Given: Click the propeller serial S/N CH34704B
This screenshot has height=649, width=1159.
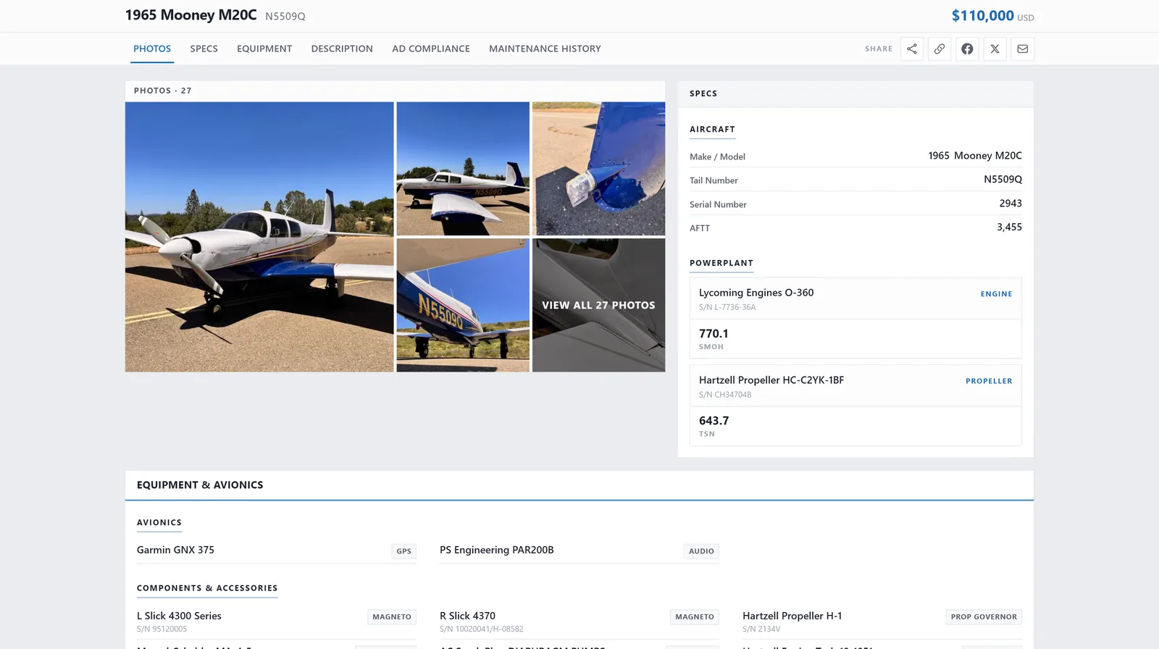Looking at the screenshot, I should point(725,395).
